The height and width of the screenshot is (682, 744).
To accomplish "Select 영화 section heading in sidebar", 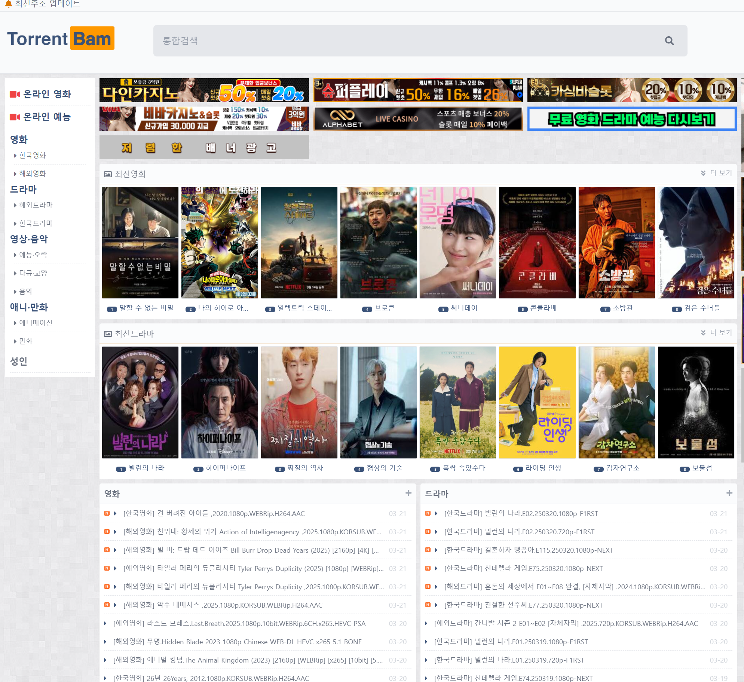I will (x=19, y=140).
